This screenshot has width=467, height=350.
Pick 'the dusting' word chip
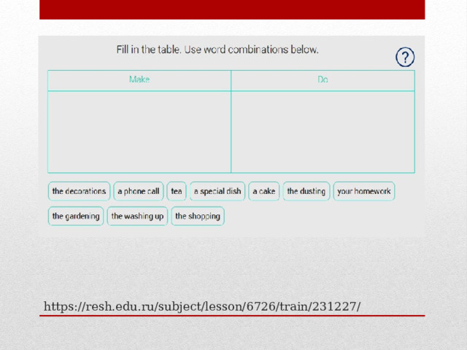tap(306, 191)
